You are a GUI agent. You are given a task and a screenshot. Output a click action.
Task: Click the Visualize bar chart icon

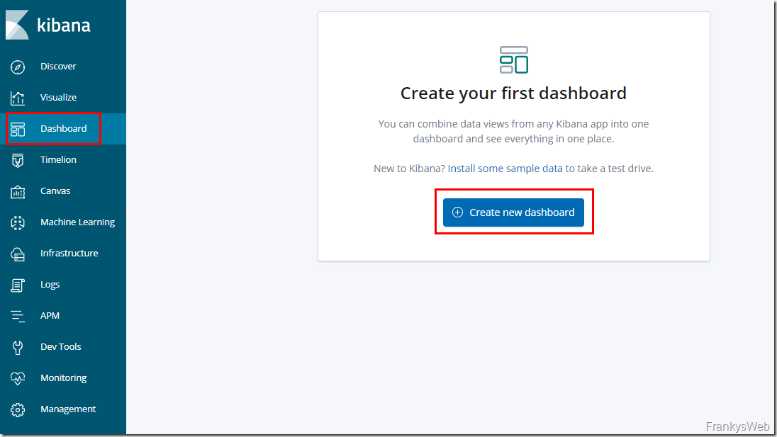(18, 98)
